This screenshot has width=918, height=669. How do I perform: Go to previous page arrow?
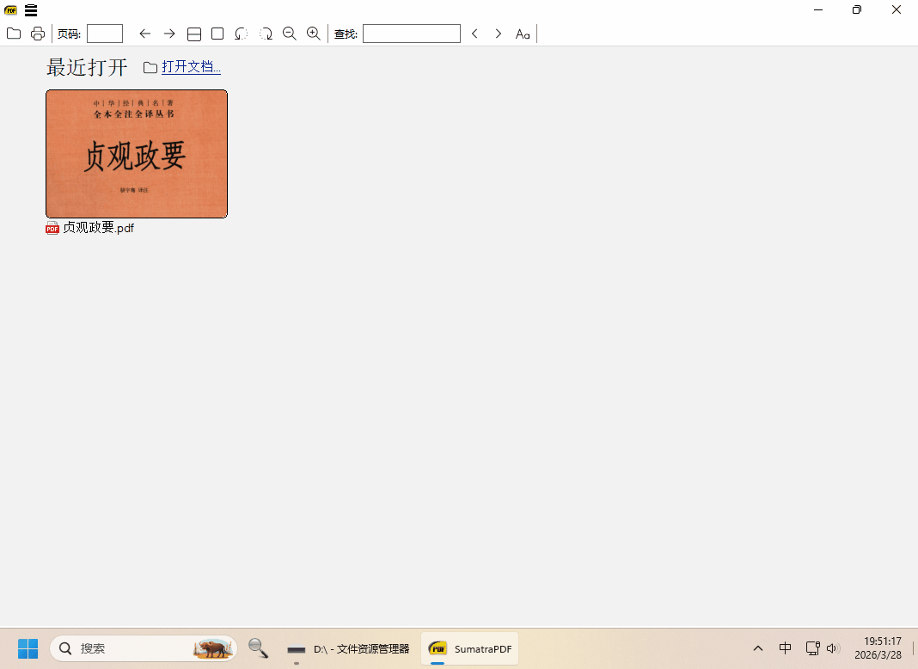[145, 34]
